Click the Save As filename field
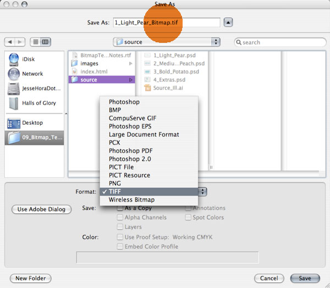Screen dimensions: 330x288 click(167, 23)
